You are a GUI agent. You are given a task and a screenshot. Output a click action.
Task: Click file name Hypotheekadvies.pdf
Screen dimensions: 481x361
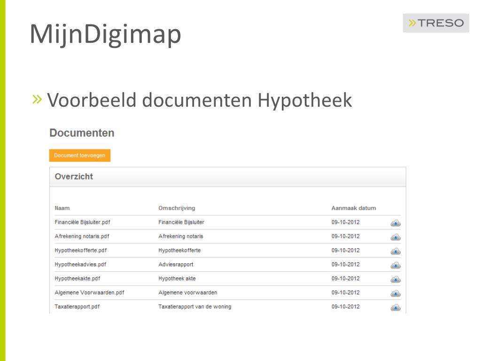pyautogui.click(x=80, y=265)
